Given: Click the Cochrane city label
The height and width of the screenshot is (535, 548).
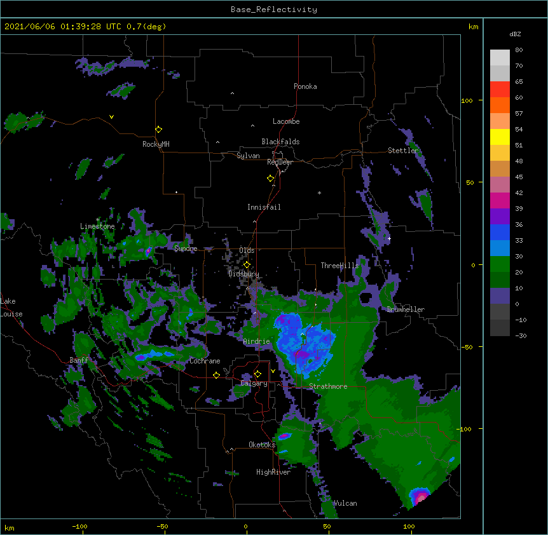Looking at the screenshot, I should (x=205, y=361).
